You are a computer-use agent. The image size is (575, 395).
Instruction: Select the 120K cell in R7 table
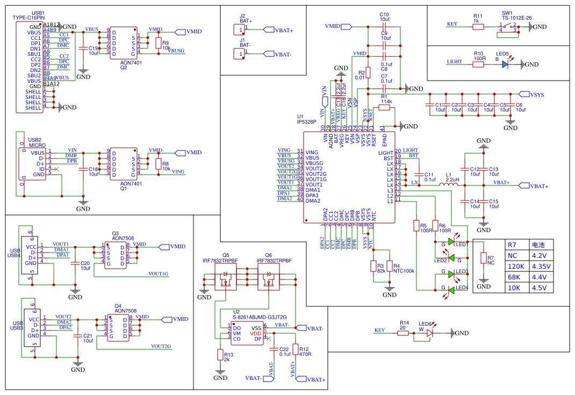coord(517,266)
